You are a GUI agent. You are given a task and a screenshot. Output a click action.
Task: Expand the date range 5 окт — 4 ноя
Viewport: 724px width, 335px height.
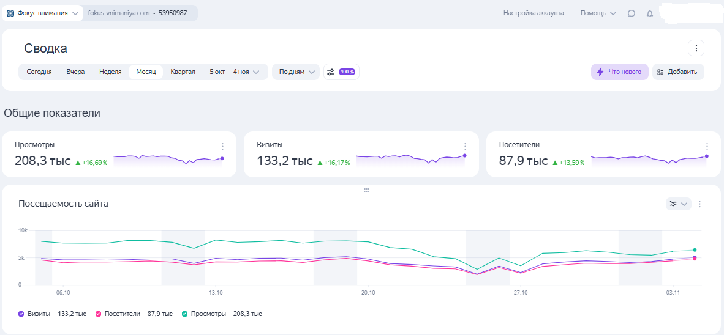coord(234,72)
